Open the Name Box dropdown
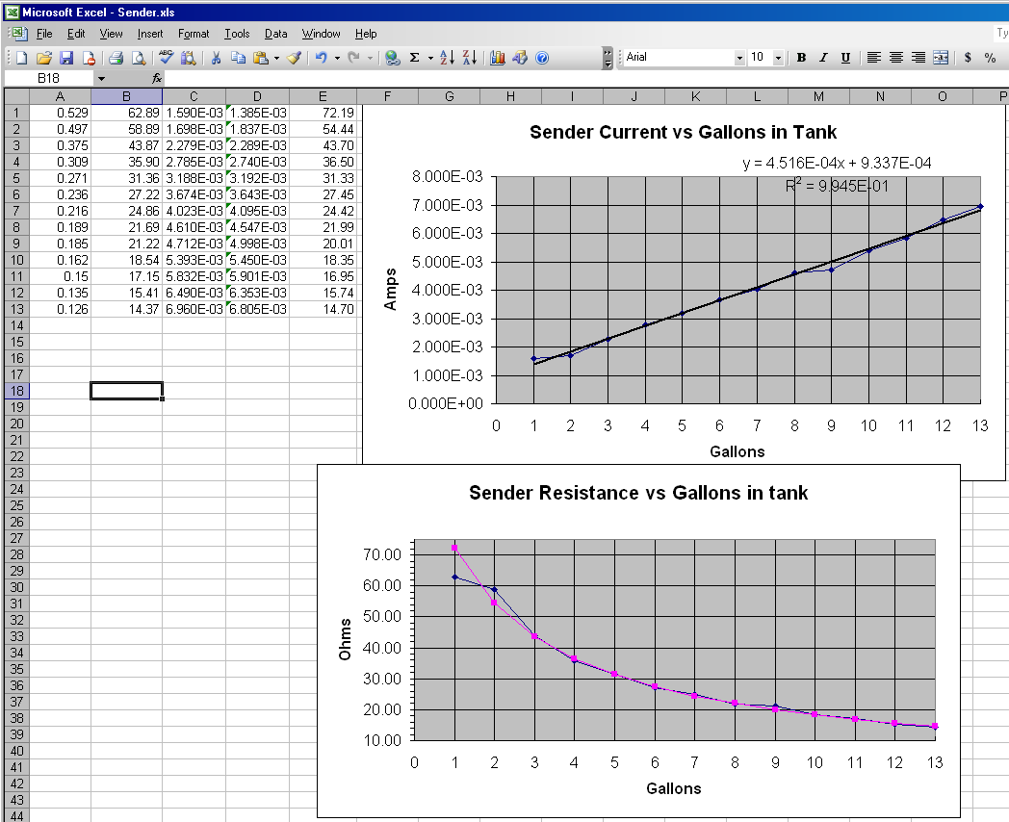 tap(101, 79)
